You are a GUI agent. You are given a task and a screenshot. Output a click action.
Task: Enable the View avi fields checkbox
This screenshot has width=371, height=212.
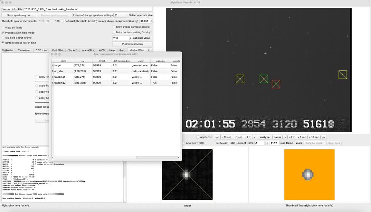point(3,28)
